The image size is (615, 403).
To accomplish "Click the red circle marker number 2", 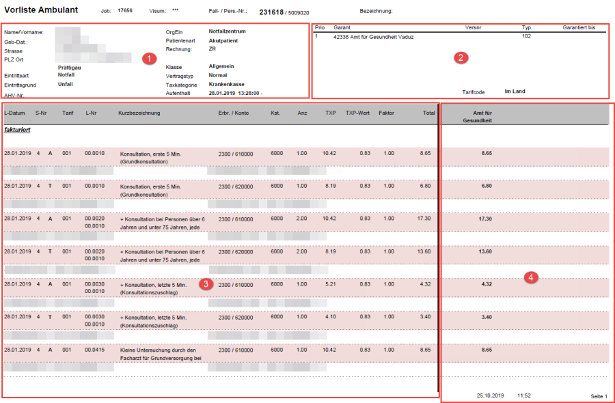I will tap(461, 57).
